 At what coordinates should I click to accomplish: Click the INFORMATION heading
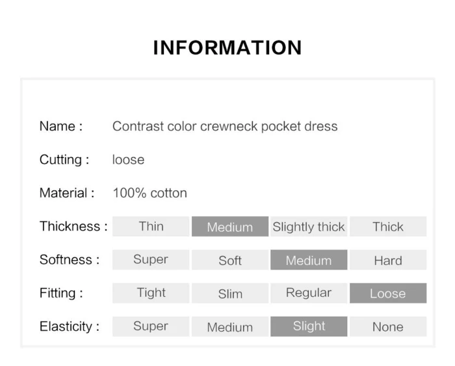(x=227, y=48)
